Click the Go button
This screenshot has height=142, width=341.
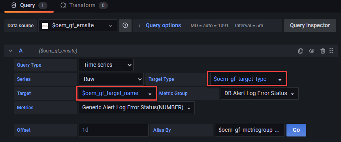(x=296, y=130)
